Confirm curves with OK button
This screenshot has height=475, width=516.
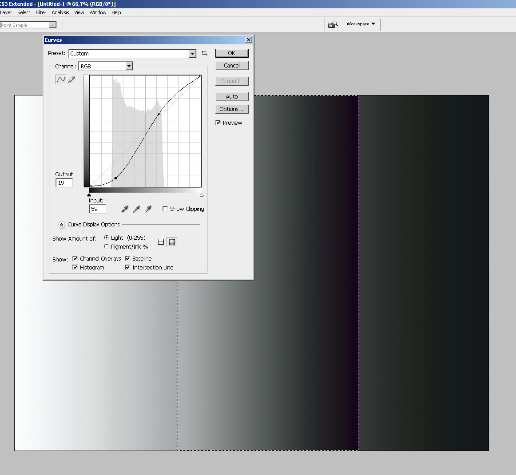(232, 53)
